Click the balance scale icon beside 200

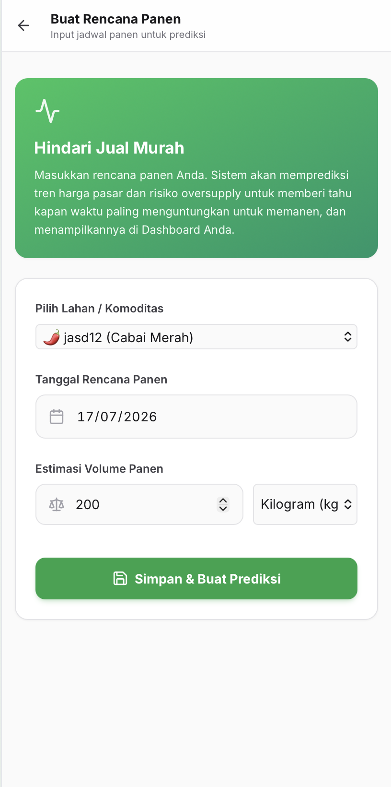pos(57,504)
